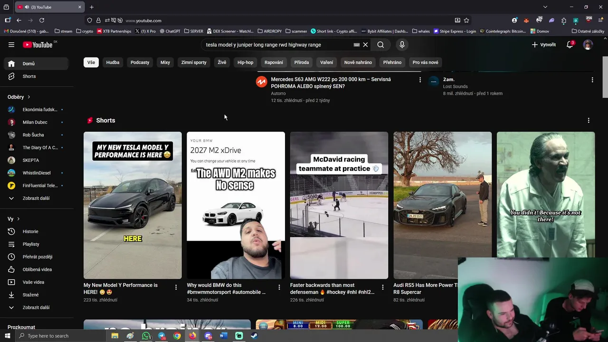The image size is (608, 342).
Task: Open options for My New Model Y Performance short
Action: pyautogui.click(x=176, y=287)
